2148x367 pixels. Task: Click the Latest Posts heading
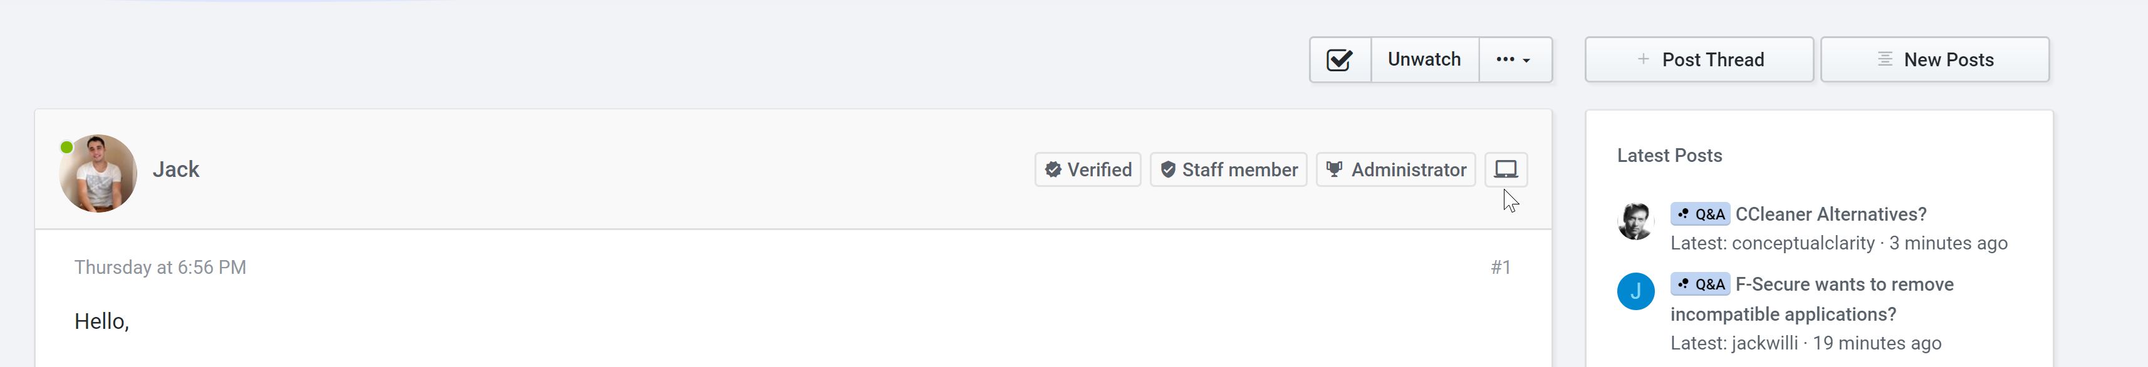point(1669,156)
